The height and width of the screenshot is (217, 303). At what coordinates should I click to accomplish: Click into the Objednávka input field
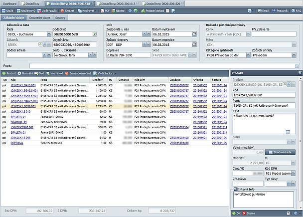75,45
